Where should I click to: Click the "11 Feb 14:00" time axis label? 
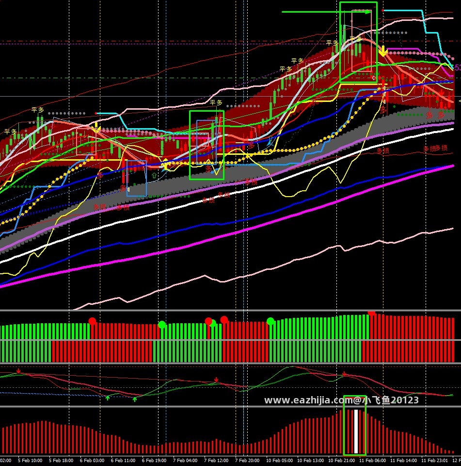pos(403,460)
